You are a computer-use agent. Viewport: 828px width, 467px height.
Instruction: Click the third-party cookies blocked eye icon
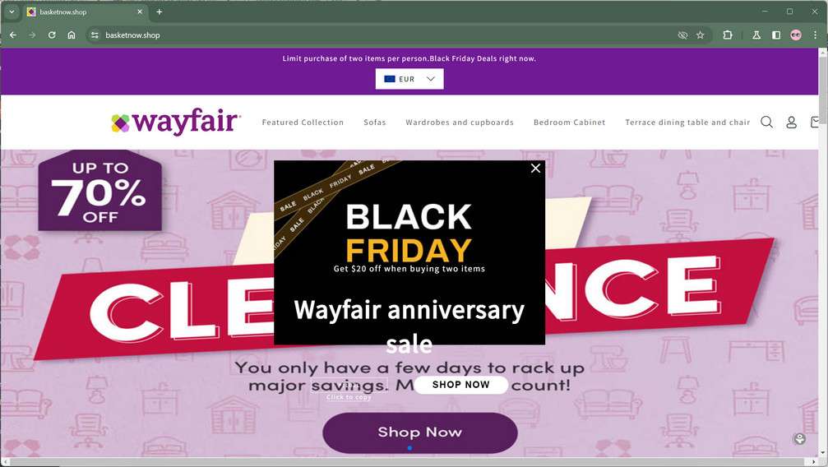tap(682, 35)
